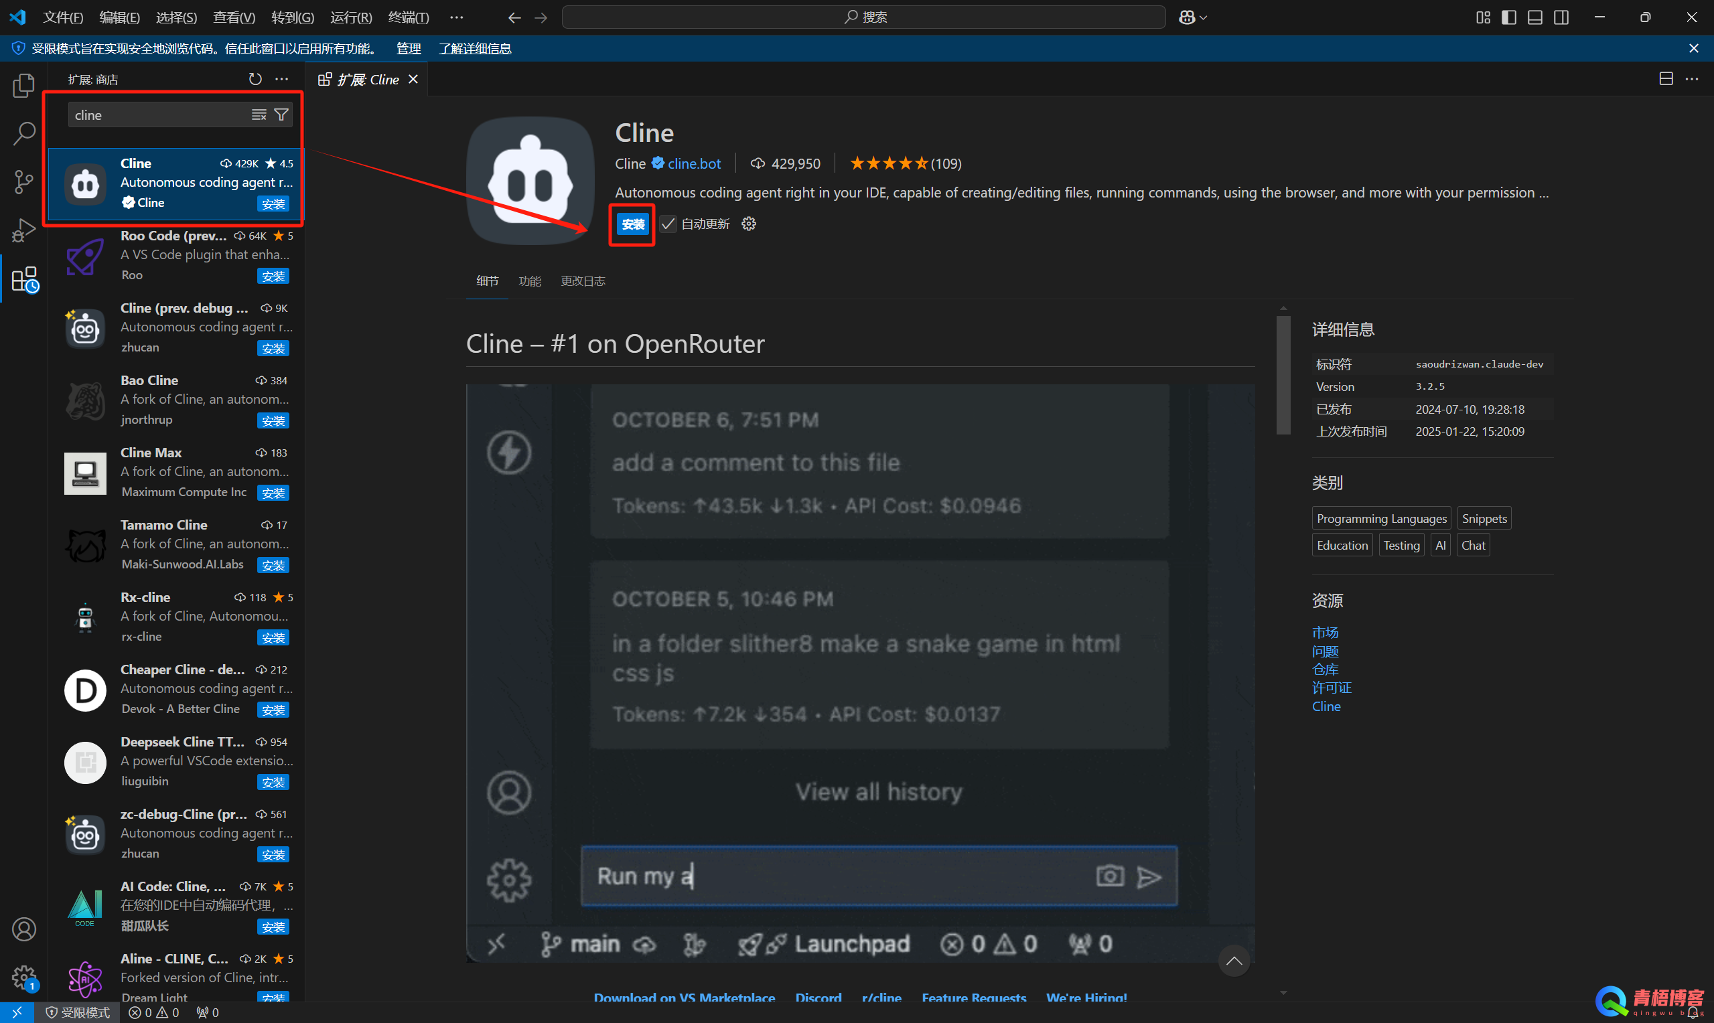Open the 仓库 resource link
This screenshot has height=1023, width=1714.
tap(1324, 670)
